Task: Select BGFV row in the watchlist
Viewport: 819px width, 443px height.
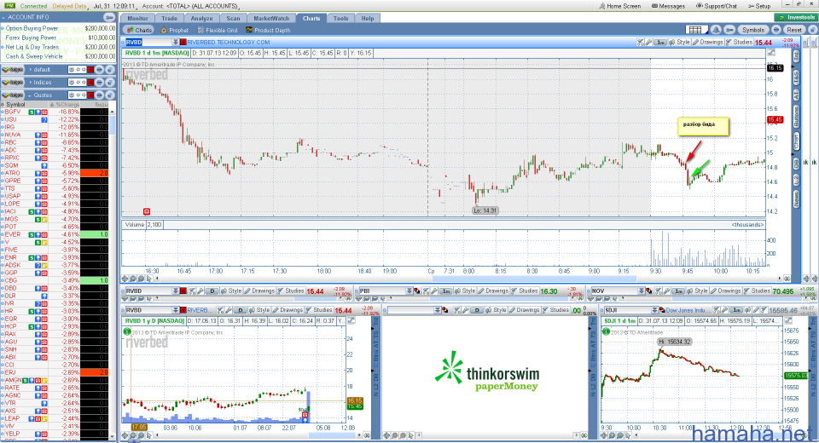Action: tap(55, 112)
